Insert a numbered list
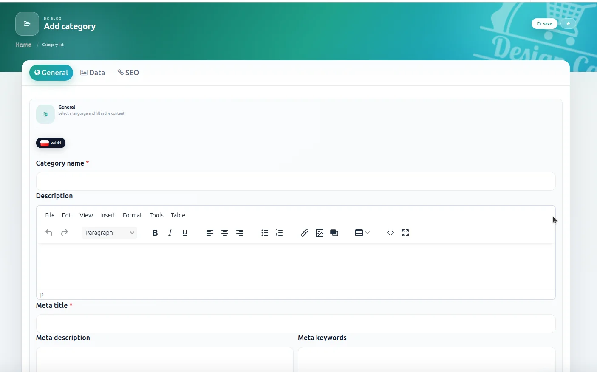597x372 pixels. click(x=279, y=233)
